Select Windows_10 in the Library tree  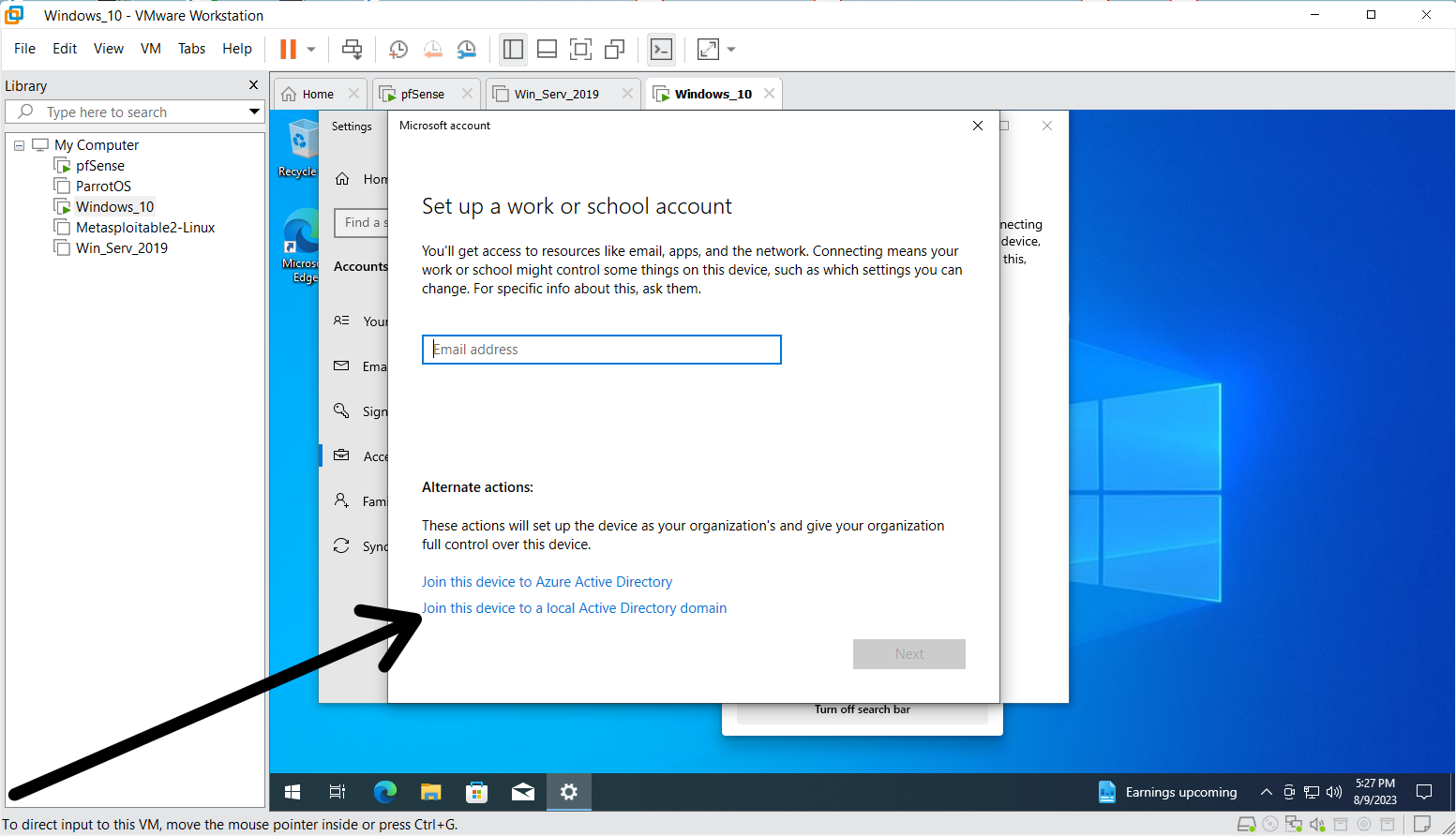(x=114, y=207)
